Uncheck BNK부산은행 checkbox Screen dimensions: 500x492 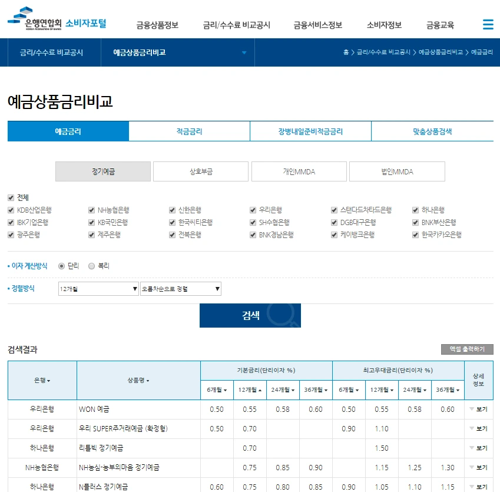415,222
